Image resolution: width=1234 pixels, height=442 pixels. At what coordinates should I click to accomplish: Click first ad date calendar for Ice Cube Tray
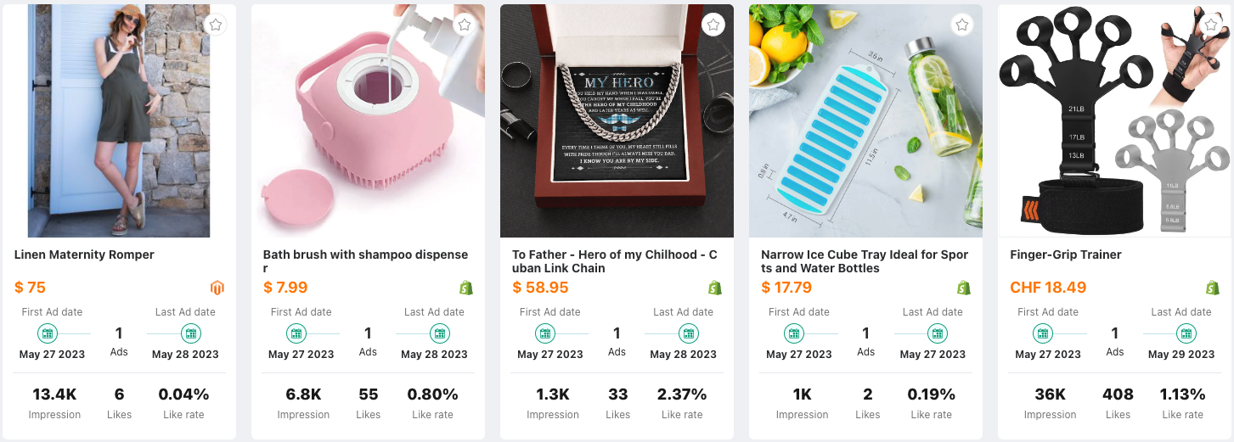(794, 333)
